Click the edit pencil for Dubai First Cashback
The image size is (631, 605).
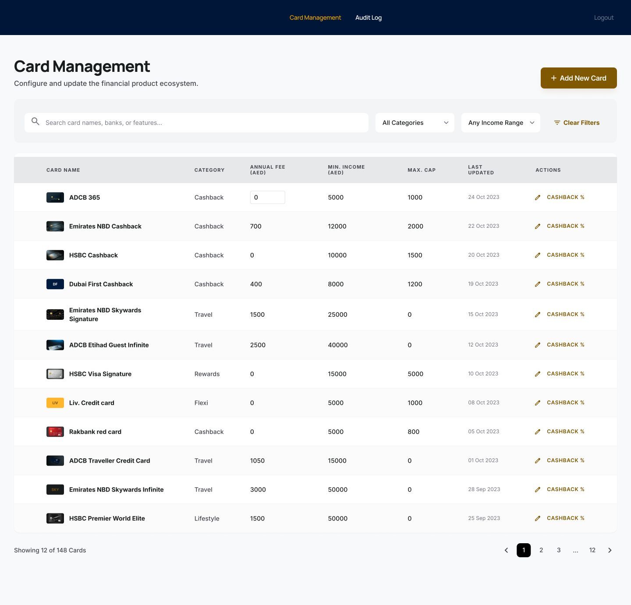(538, 284)
